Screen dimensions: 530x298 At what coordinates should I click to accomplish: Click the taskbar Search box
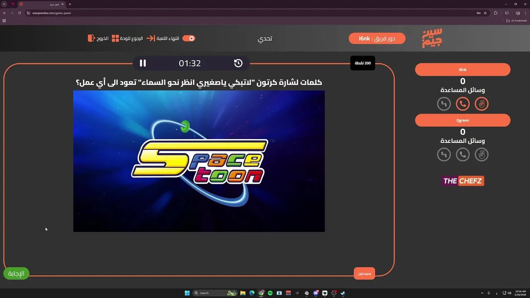tap(215, 293)
